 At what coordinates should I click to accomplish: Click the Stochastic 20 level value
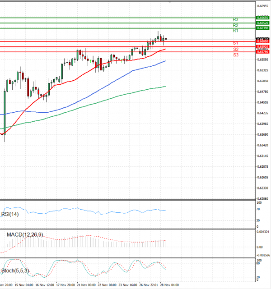pyautogui.click(x=258, y=277)
